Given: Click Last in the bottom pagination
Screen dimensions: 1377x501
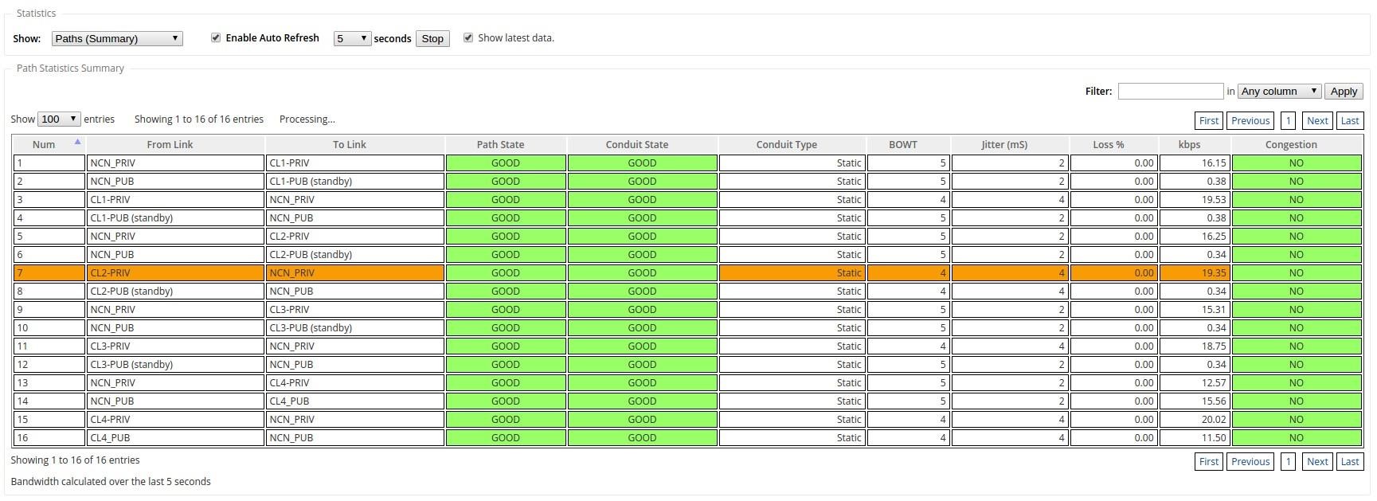Looking at the screenshot, I should coord(1350,462).
